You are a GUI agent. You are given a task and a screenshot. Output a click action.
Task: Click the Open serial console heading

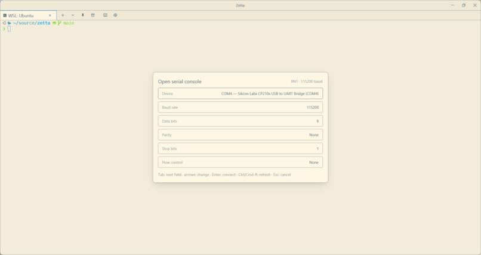point(180,82)
